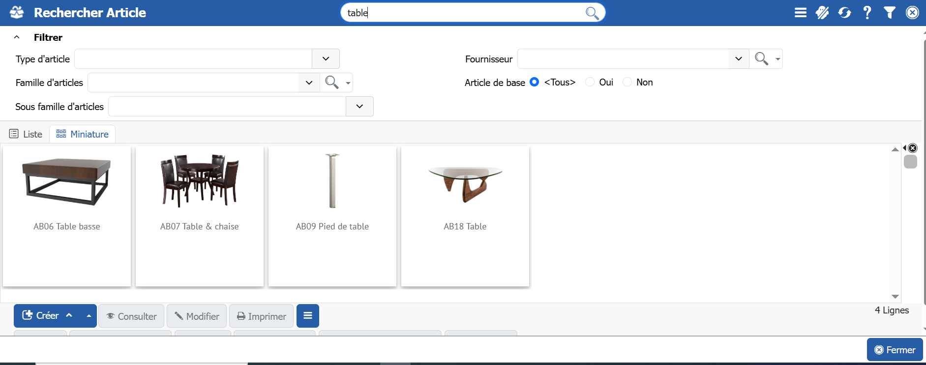
Task: Click the Famille d'articles search magnifier icon
Action: (x=331, y=83)
